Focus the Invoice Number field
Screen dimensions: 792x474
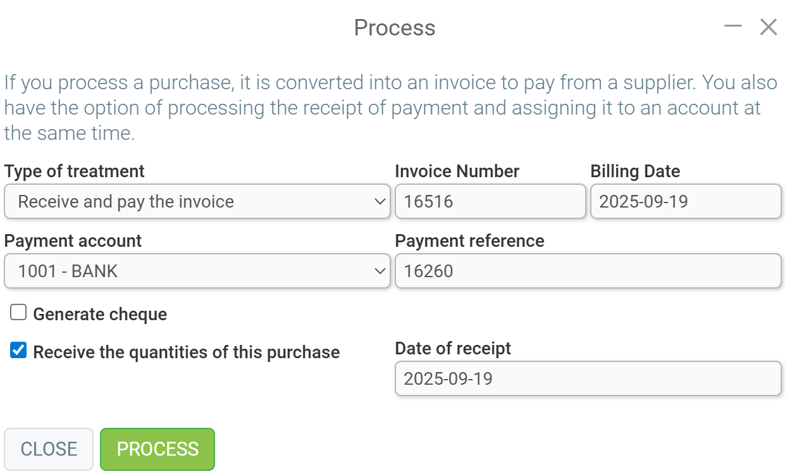[490, 202]
